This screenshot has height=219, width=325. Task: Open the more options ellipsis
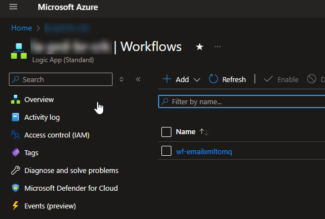[217, 47]
